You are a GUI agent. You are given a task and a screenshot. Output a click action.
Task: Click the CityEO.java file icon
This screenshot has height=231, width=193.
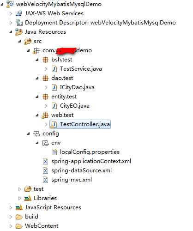[x=54, y=106]
